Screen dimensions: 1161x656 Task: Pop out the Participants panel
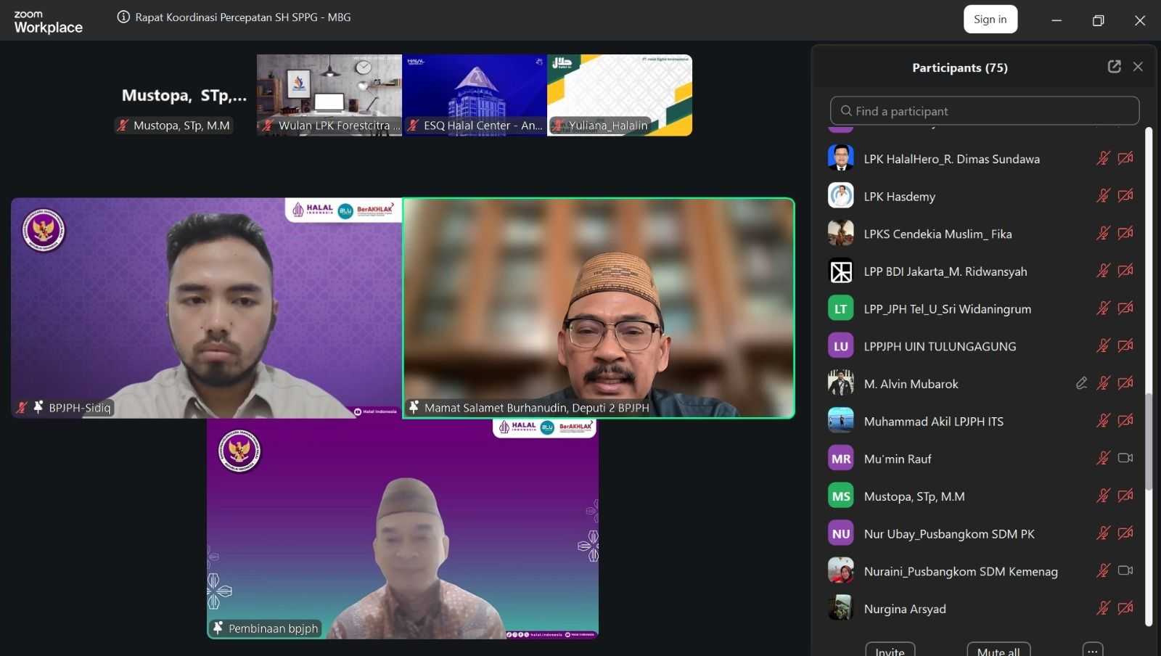[x=1114, y=67]
